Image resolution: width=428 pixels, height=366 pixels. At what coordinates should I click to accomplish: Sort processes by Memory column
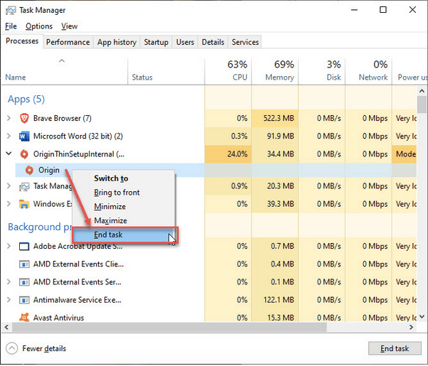275,71
